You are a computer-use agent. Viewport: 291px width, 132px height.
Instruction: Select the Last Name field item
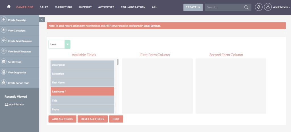[82, 91]
